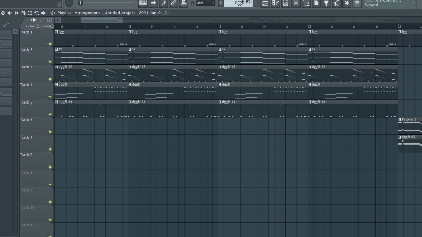Click the horizontal playlist scrollbar thumb
The height and width of the screenshot is (237, 422).
pyautogui.click(x=102, y=20)
